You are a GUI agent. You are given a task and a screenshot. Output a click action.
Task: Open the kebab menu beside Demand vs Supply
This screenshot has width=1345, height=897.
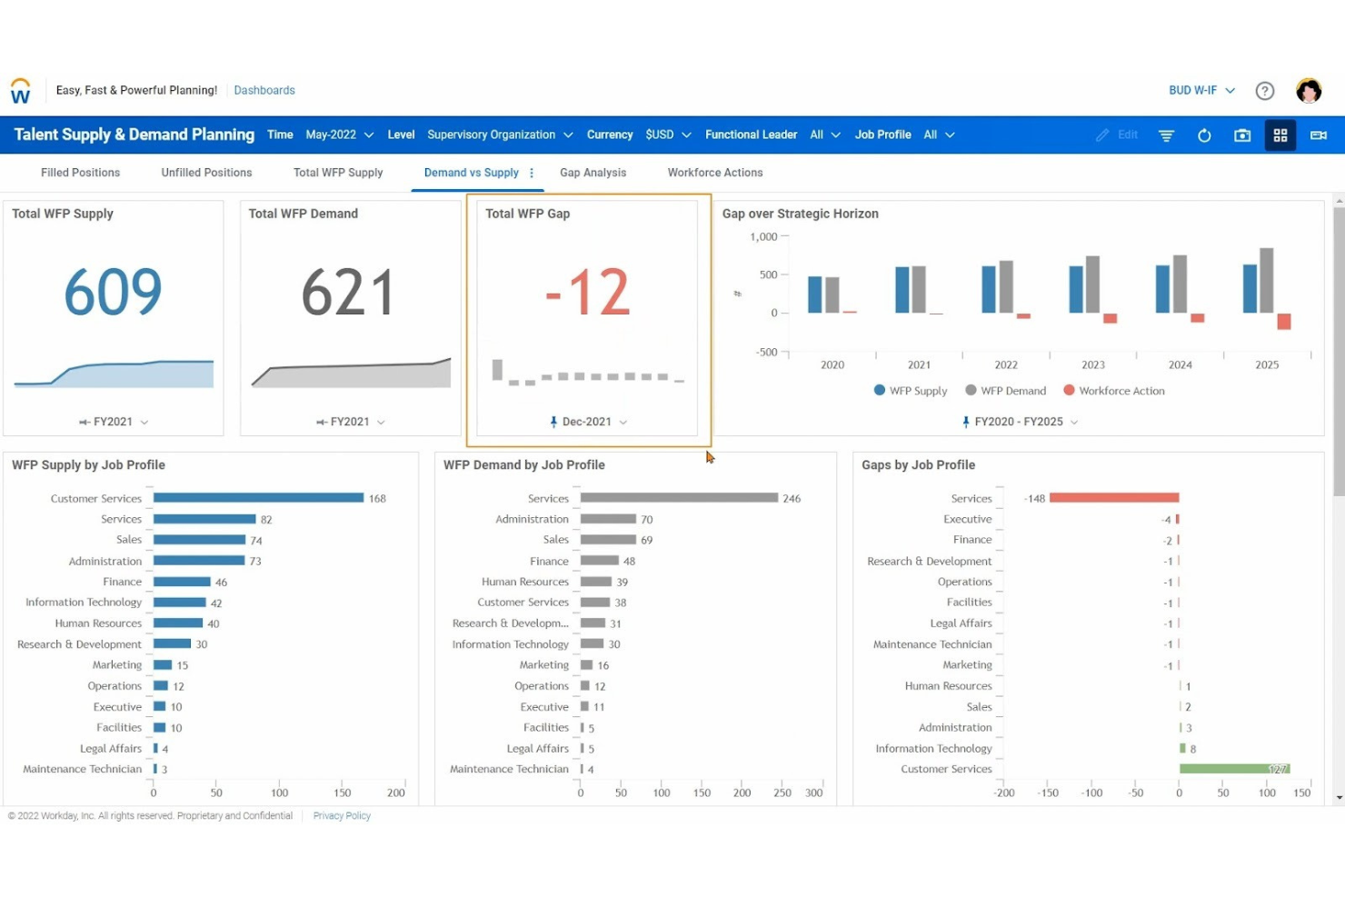[x=532, y=173]
